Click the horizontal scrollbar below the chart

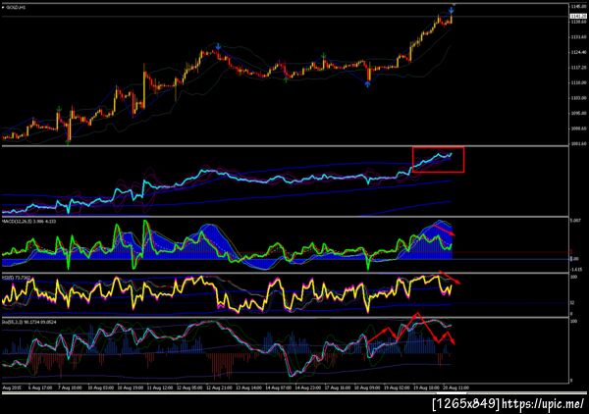[294, 393]
